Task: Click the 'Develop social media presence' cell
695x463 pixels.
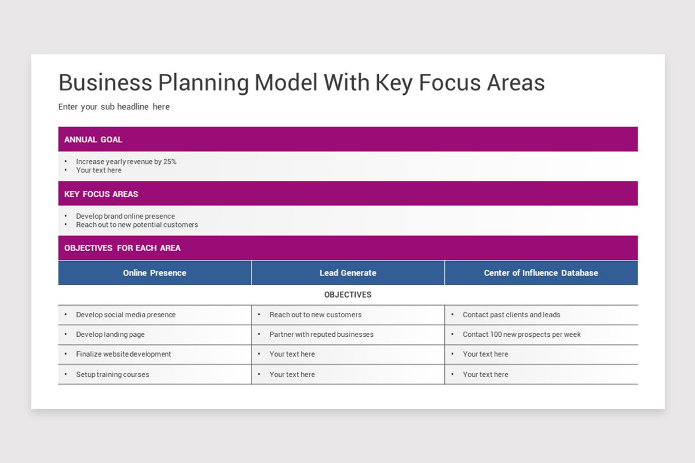Action: 155,315
